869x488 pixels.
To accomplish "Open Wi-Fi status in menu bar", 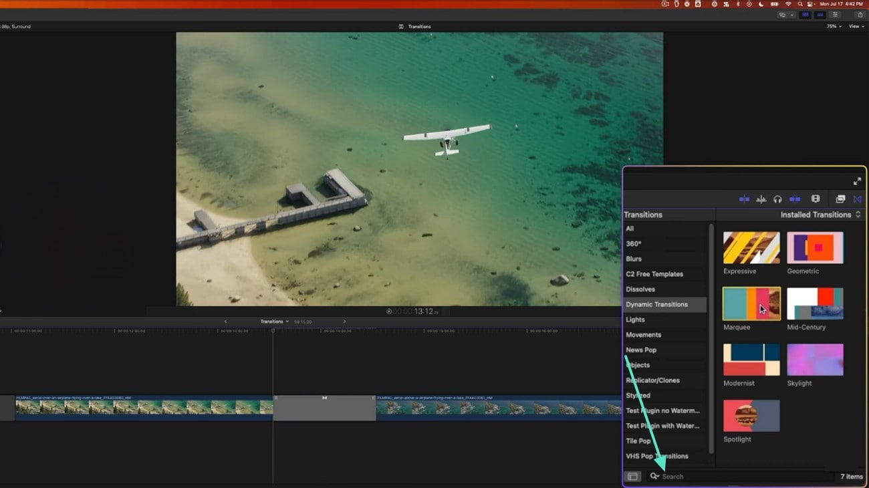I will point(788,4).
